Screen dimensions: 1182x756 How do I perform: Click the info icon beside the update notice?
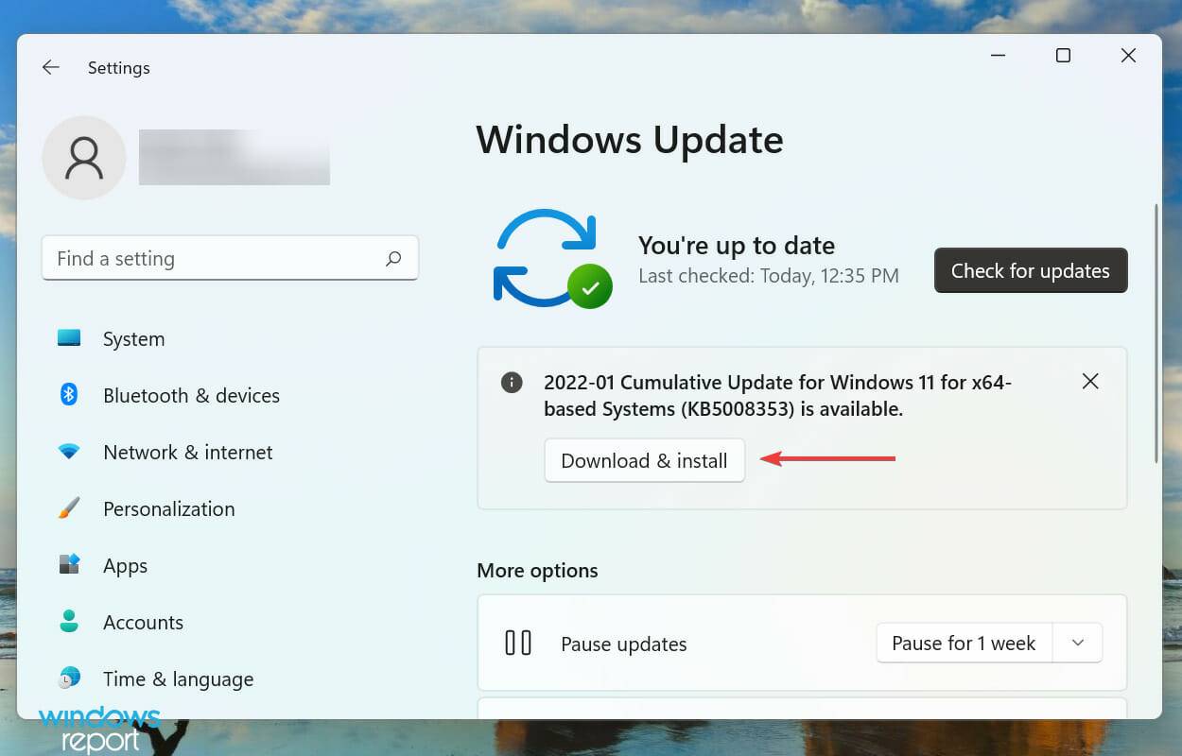pyautogui.click(x=512, y=382)
